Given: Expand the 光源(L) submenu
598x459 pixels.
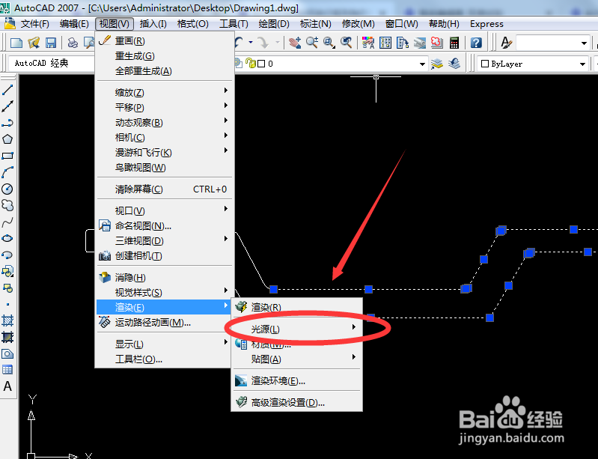Looking at the screenshot, I should pyautogui.click(x=296, y=329).
